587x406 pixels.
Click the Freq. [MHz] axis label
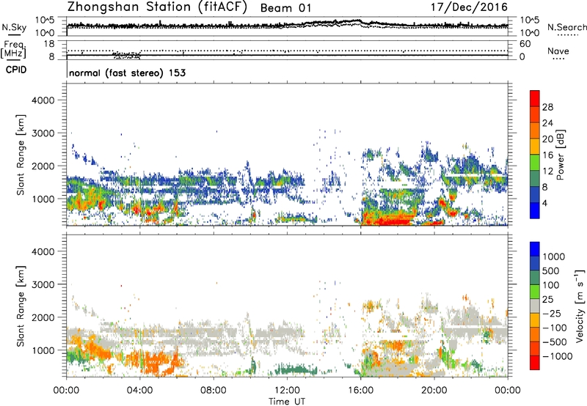click(14, 49)
